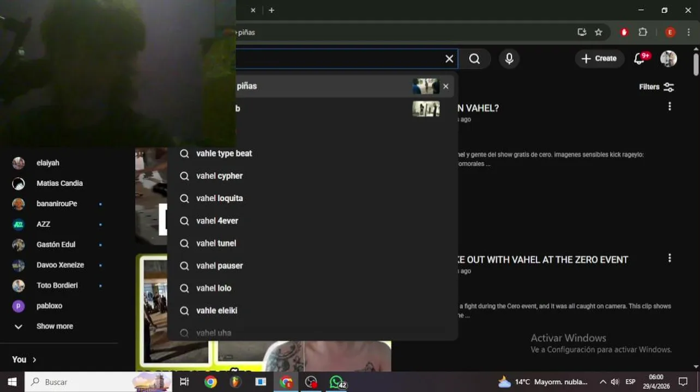This screenshot has height=392, width=700.
Task: Show hidden system tray icons
Action: click(x=602, y=382)
